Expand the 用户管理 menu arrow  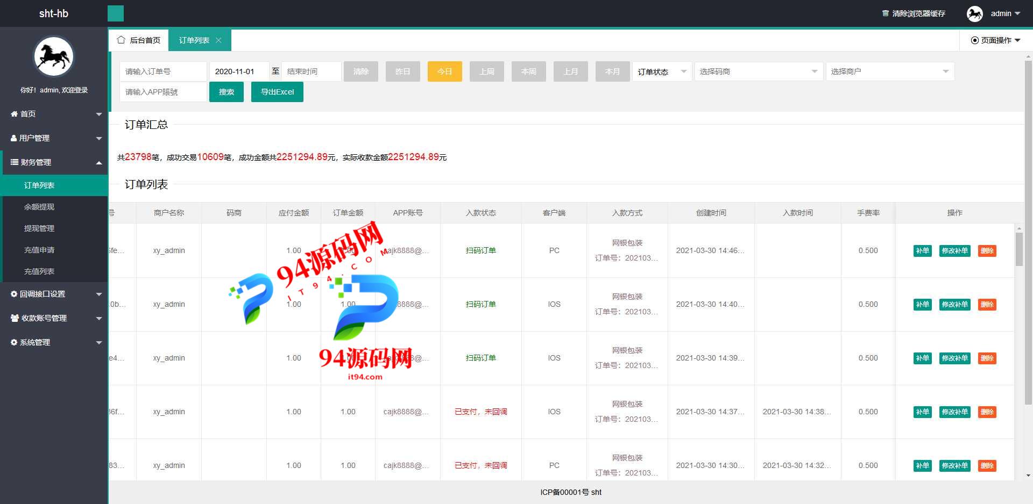pos(99,139)
